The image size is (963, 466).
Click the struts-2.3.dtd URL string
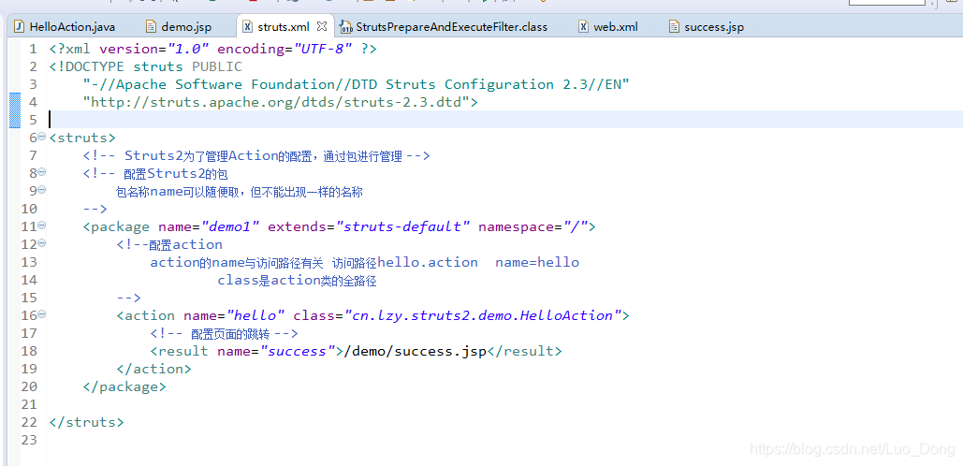pos(276,102)
